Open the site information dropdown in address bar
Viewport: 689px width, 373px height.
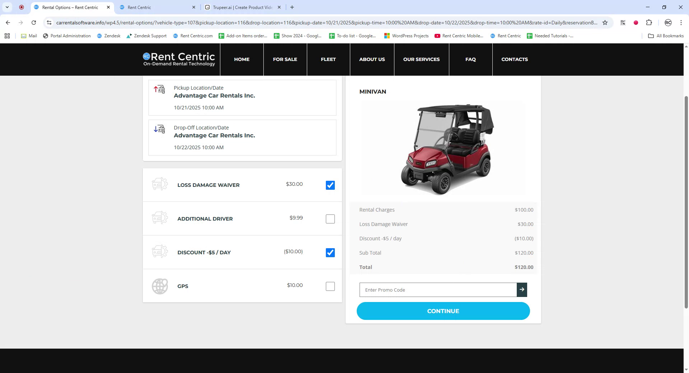pyautogui.click(x=49, y=23)
